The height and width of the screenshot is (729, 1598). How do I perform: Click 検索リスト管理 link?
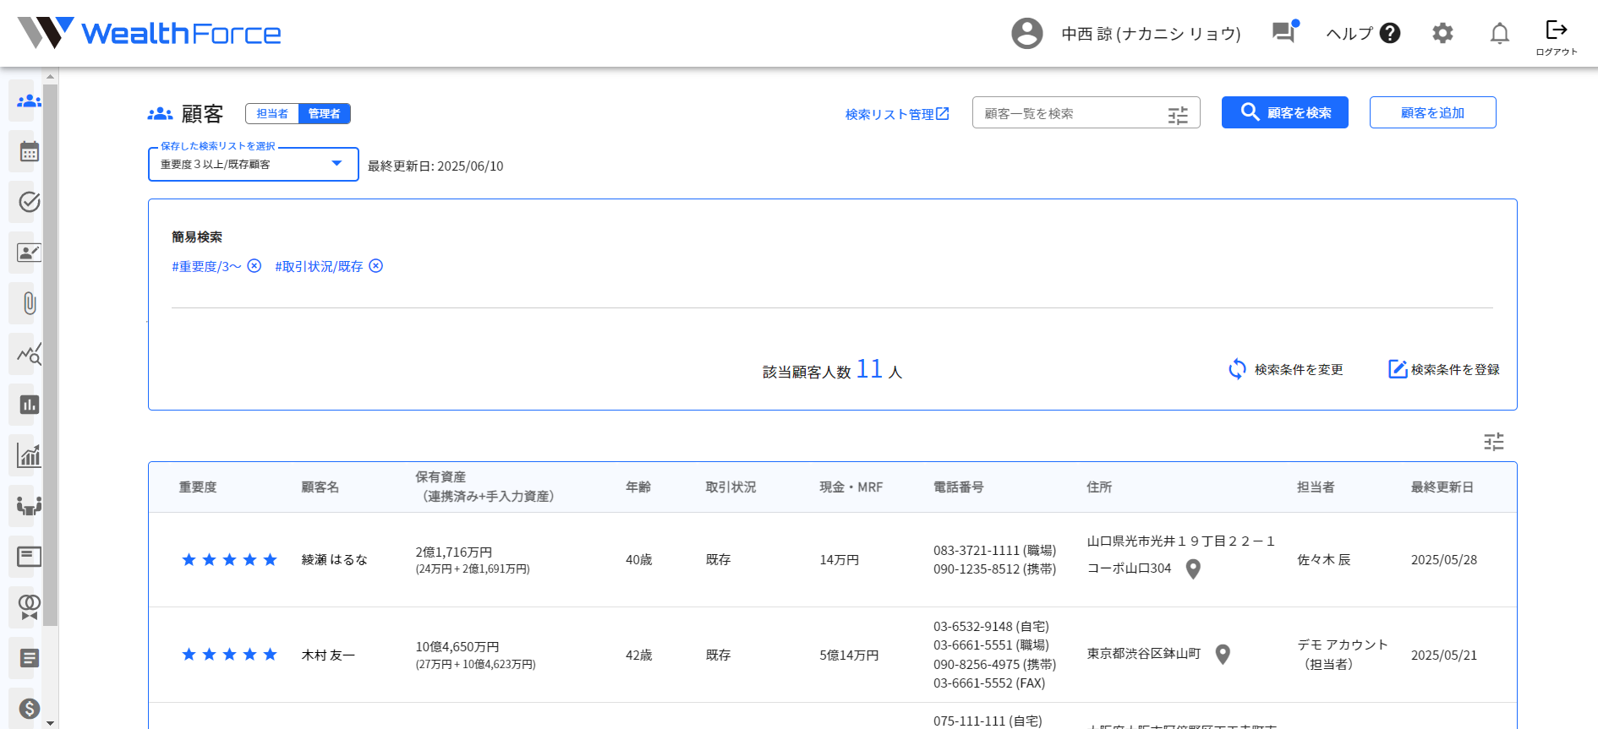pos(897,114)
